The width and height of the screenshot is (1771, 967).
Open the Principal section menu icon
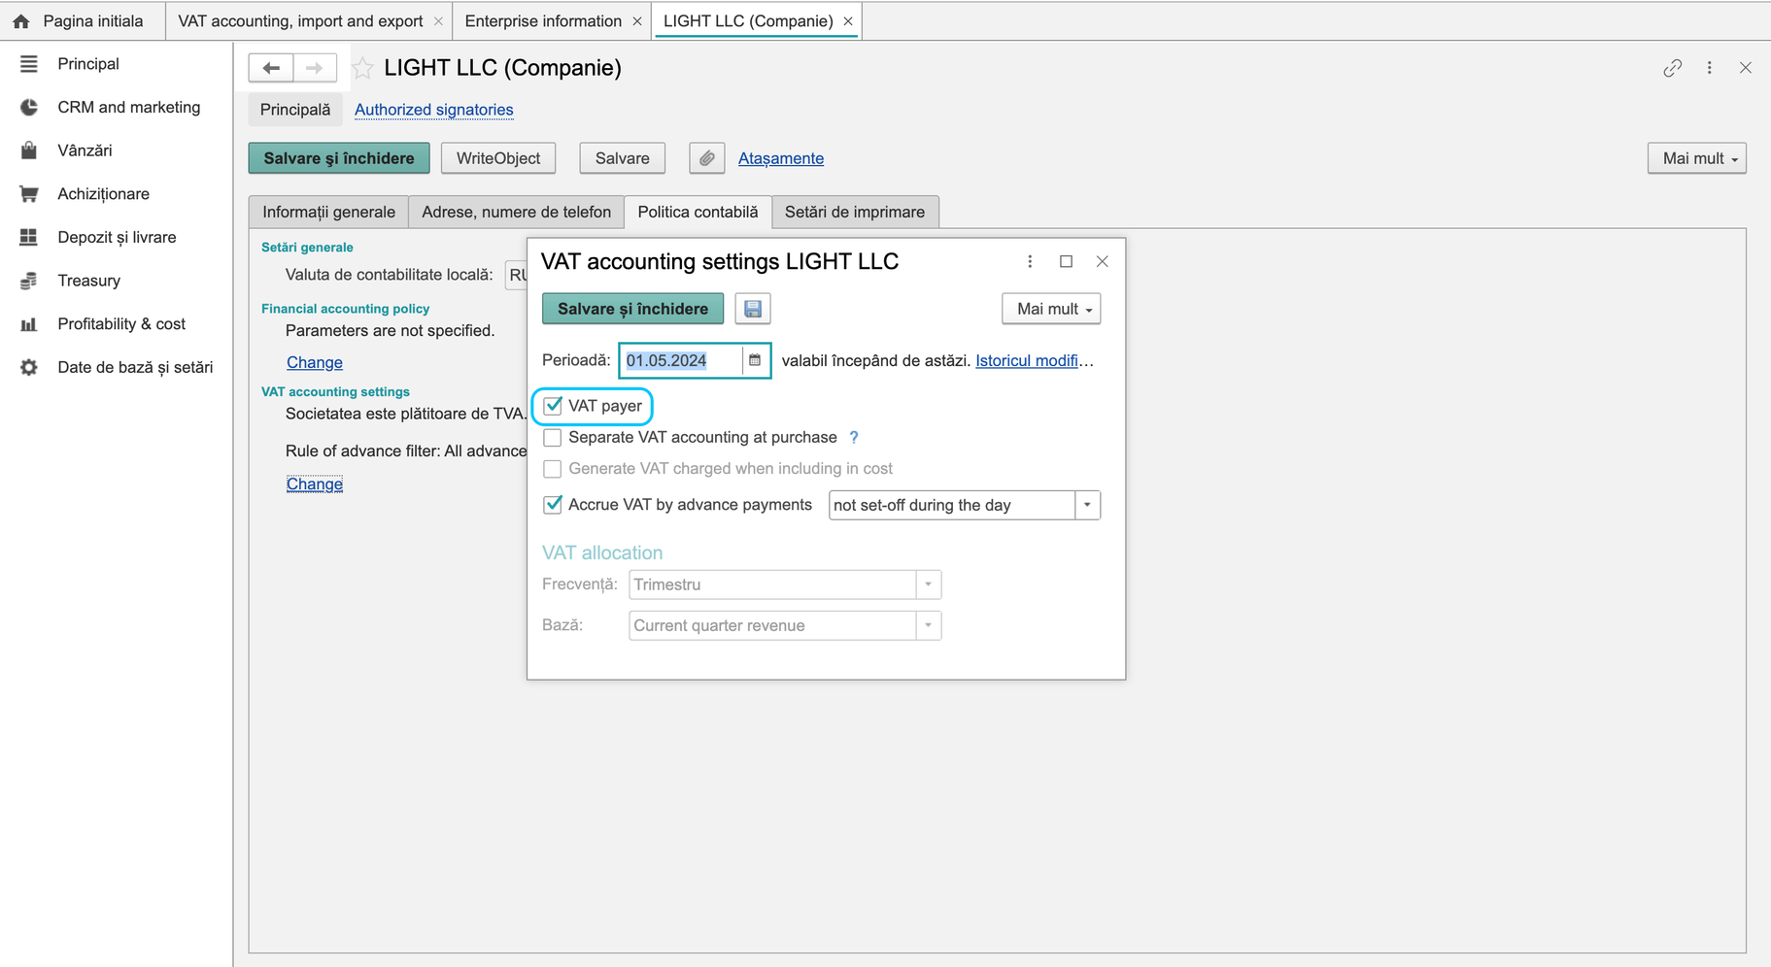(29, 64)
